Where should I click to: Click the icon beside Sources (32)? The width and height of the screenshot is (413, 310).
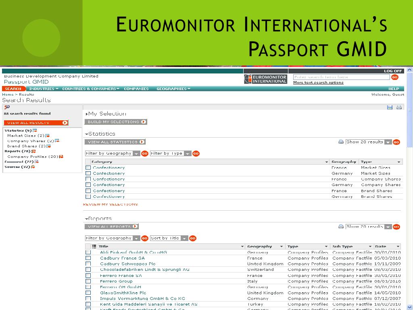pyautogui.click(x=33, y=167)
